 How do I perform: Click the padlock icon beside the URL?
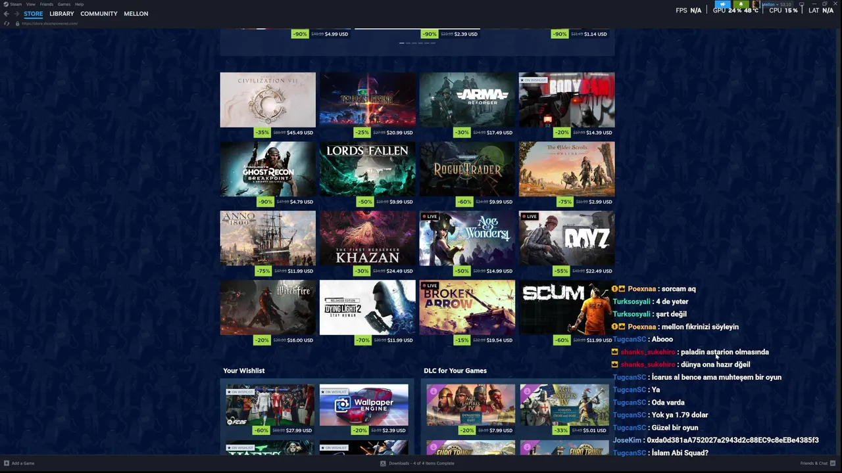tap(17, 24)
